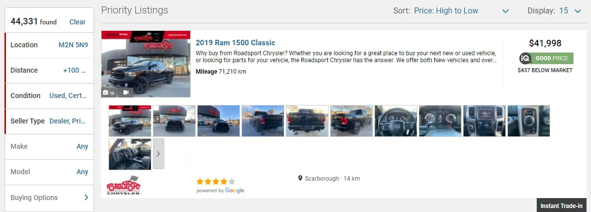Viewport: 591px width, 212px height.
Task: Open the Distance filter
Action: tap(49, 70)
